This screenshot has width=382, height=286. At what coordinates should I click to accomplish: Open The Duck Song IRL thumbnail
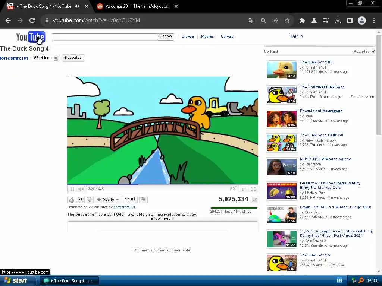point(282,70)
